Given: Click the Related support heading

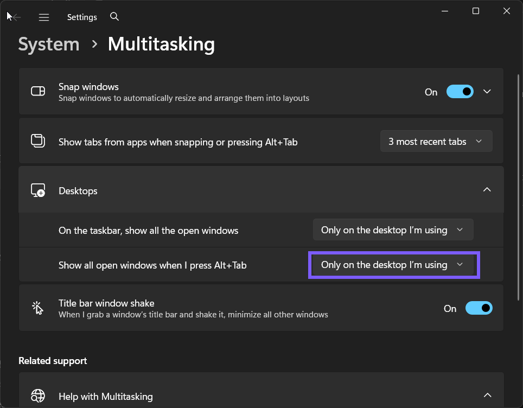Looking at the screenshot, I should coord(53,361).
